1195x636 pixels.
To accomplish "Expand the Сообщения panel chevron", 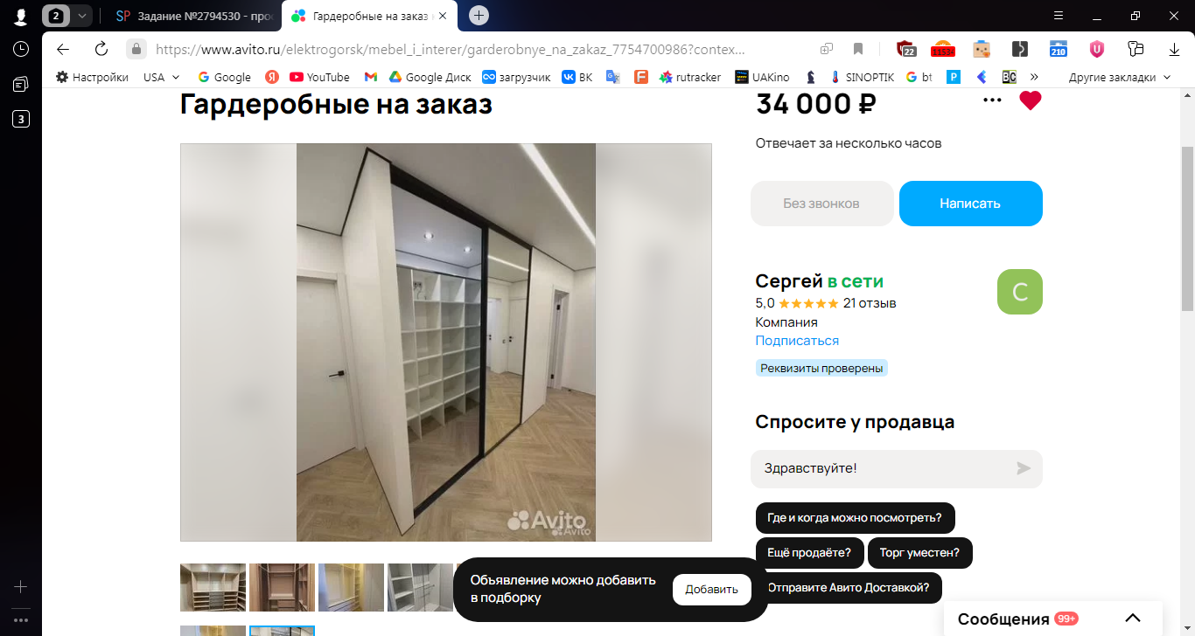I will 1133,619.
